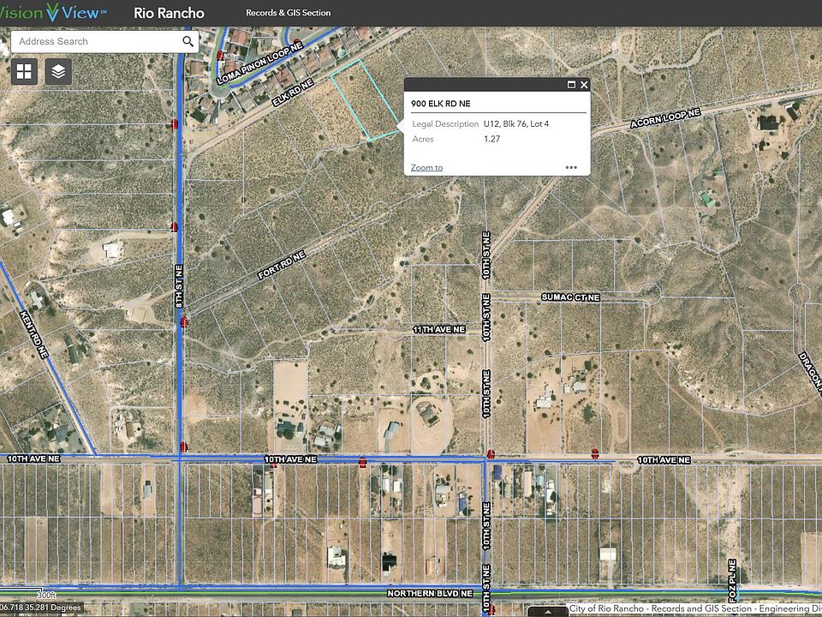This screenshot has height=617, width=822.
Task: Click the Sumac Ct NE street label
Action: (x=571, y=297)
